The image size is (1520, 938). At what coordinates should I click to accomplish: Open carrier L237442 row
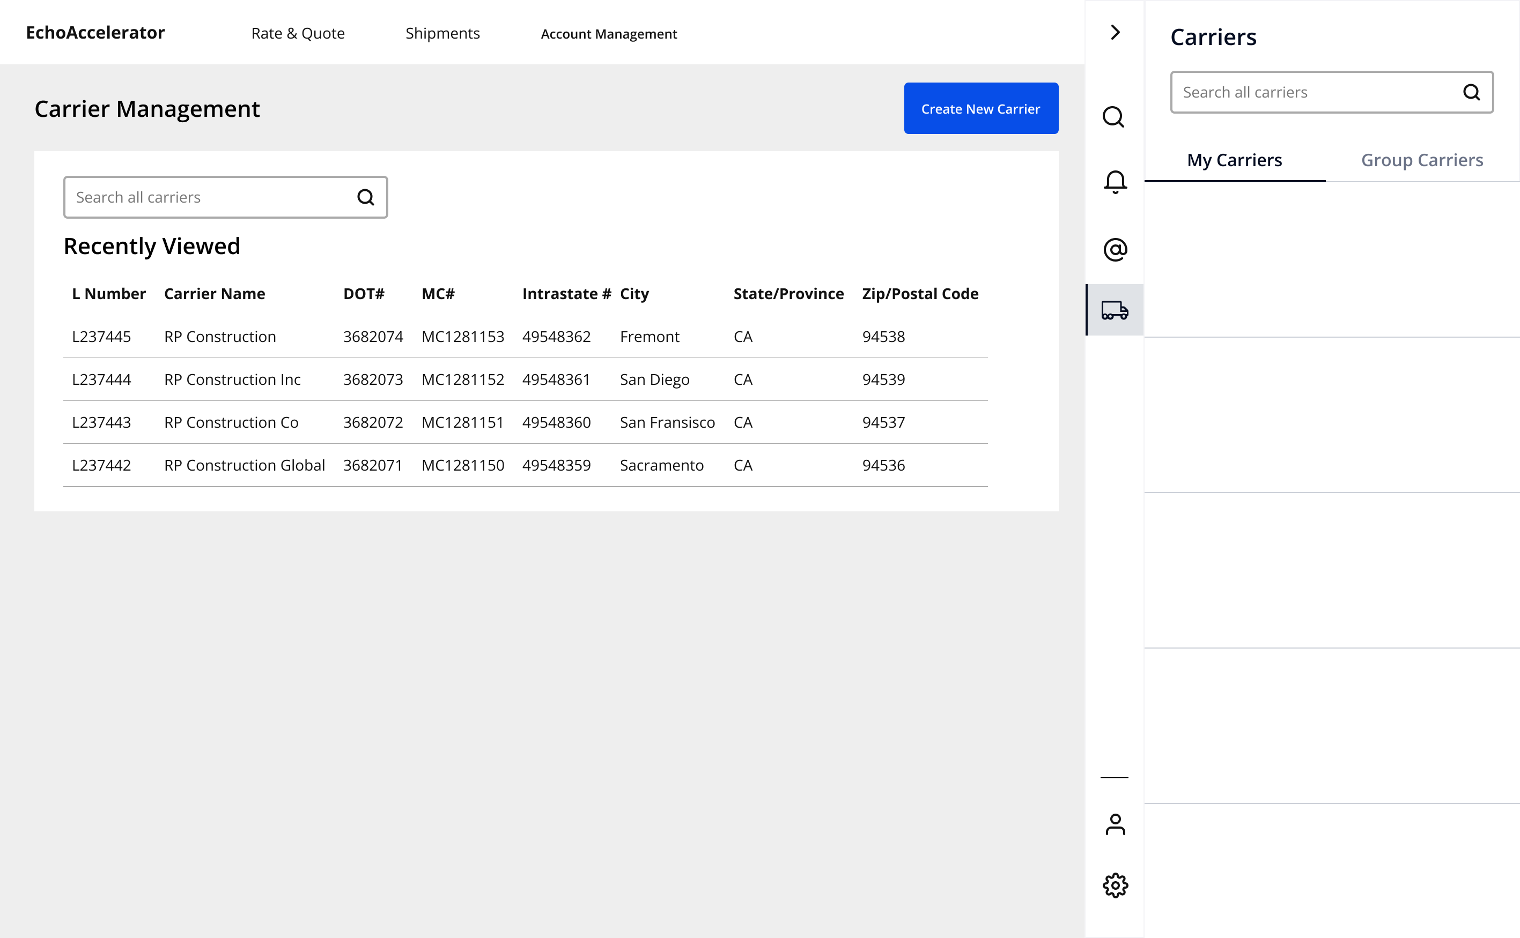pyautogui.click(x=525, y=465)
